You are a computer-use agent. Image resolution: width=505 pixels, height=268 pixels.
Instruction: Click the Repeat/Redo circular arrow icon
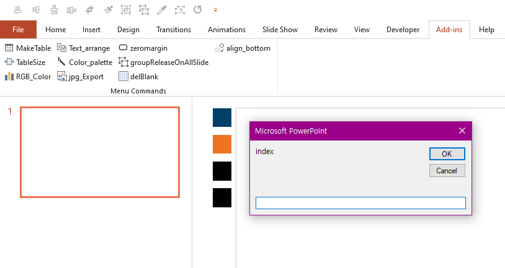pyautogui.click(x=198, y=10)
